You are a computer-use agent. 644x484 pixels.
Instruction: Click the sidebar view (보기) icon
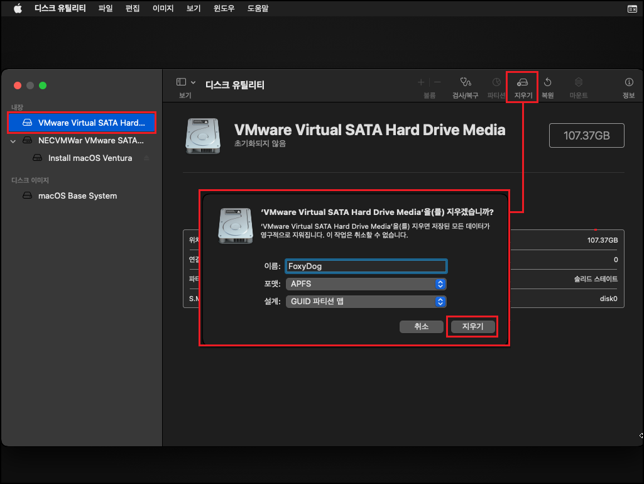point(181,82)
